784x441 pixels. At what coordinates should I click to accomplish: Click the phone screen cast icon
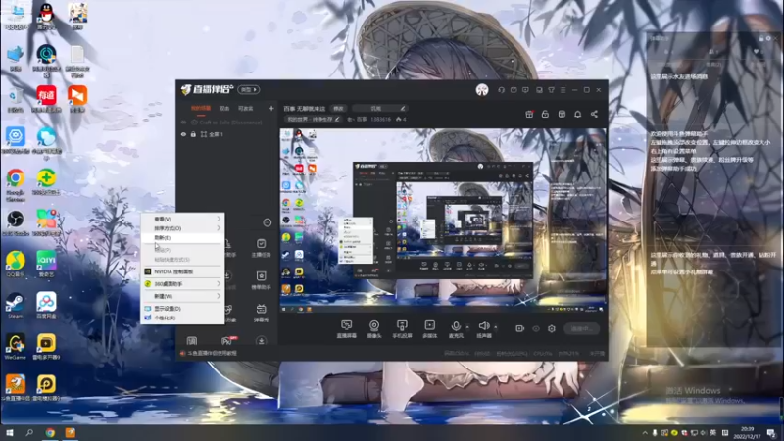(x=402, y=325)
